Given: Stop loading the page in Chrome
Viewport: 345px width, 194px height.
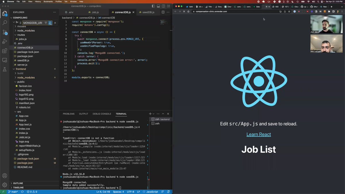Looking at the screenshot, I should (x=184, y=11).
